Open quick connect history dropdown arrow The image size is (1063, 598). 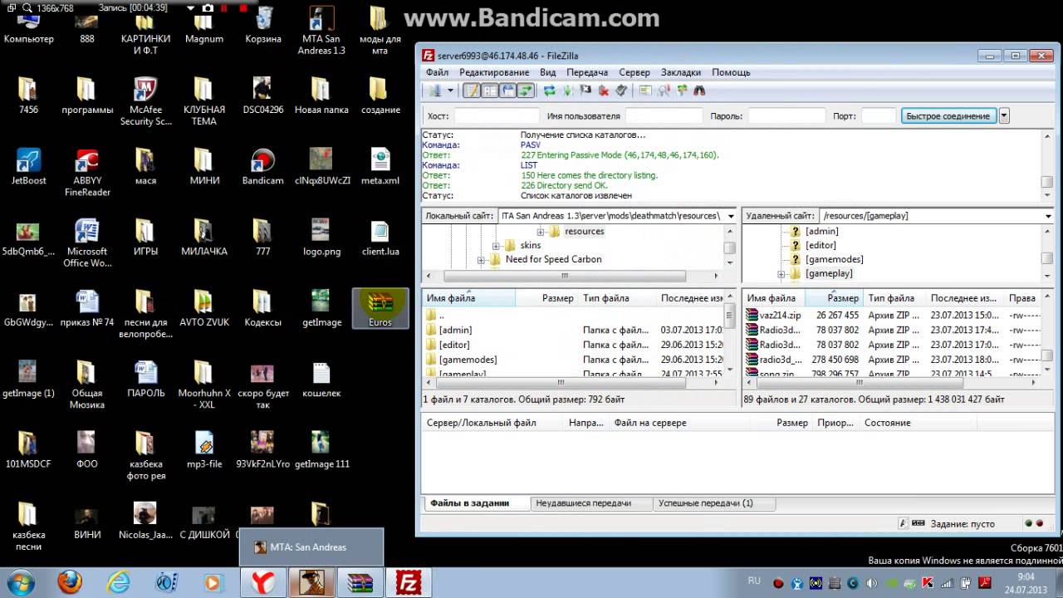[1004, 116]
